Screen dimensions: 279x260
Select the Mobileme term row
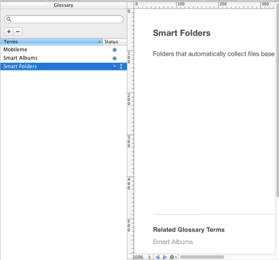coord(63,50)
